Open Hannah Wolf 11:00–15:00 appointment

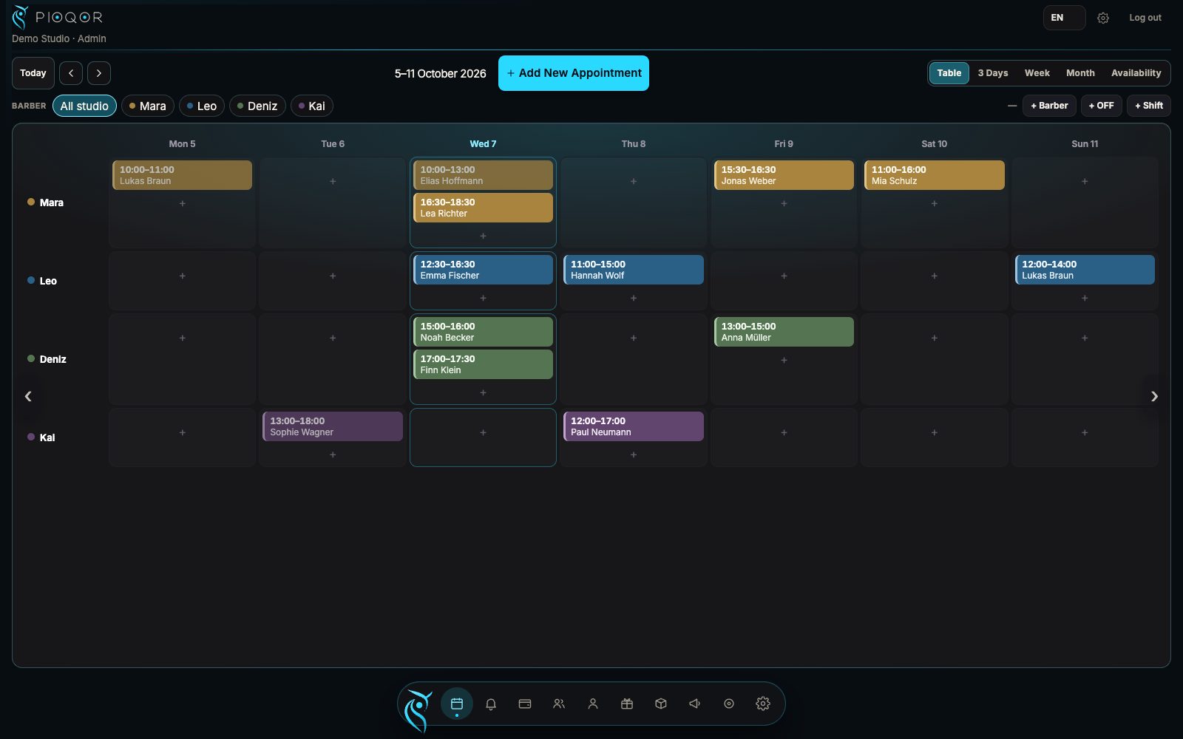tap(634, 270)
